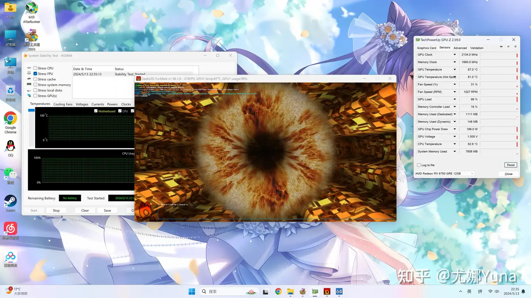Launch MSI Afterburner from the desktop
Screen dimensions: 531x298
pos(32,12)
